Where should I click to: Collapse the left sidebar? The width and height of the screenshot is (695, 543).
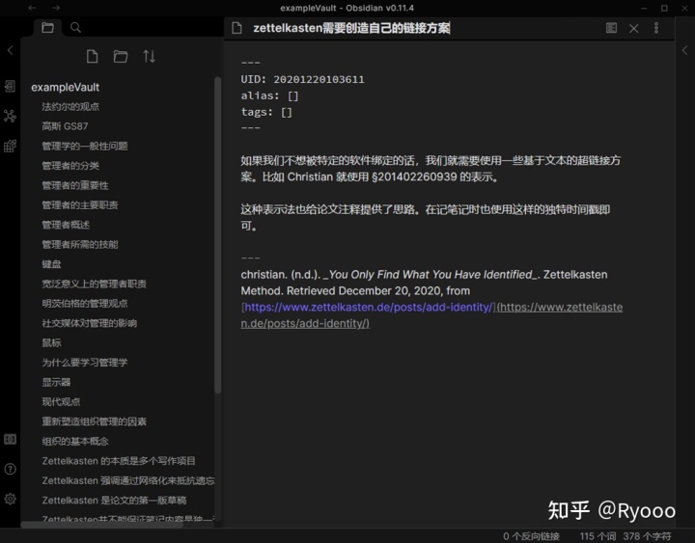[11, 50]
